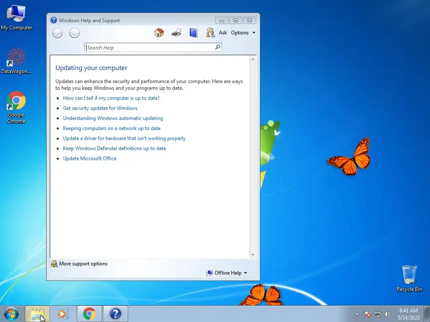Click the Ask people icon

click(210, 33)
